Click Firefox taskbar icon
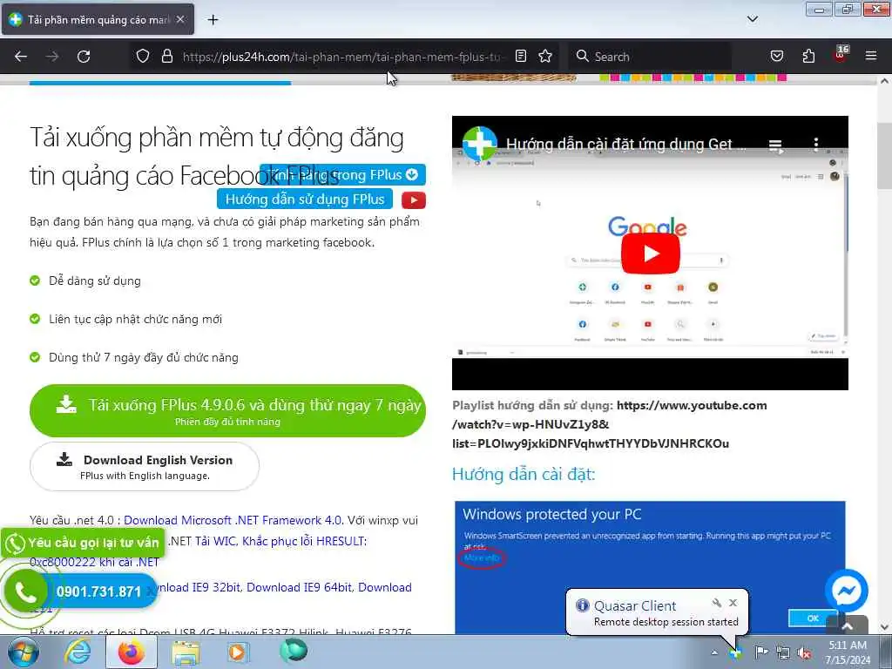Screen dimensions: 892x669 click(132, 652)
